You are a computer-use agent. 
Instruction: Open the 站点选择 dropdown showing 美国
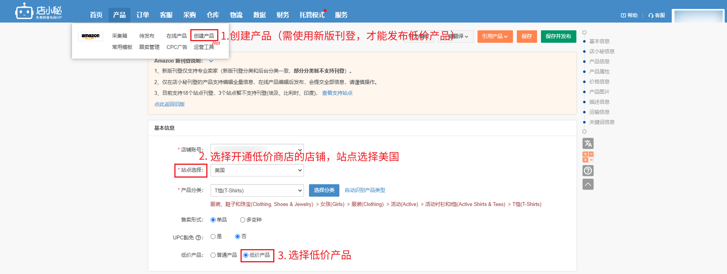point(257,170)
